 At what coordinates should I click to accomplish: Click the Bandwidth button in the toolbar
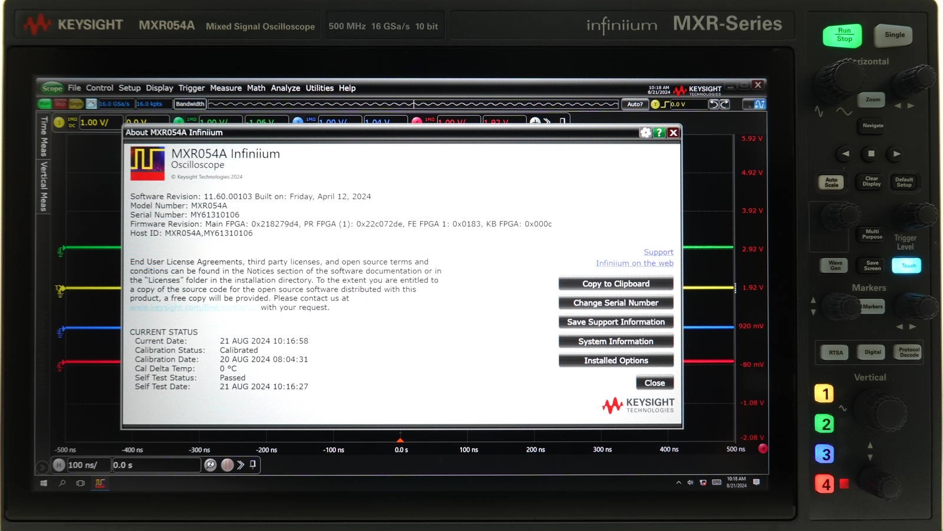click(x=190, y=104)
